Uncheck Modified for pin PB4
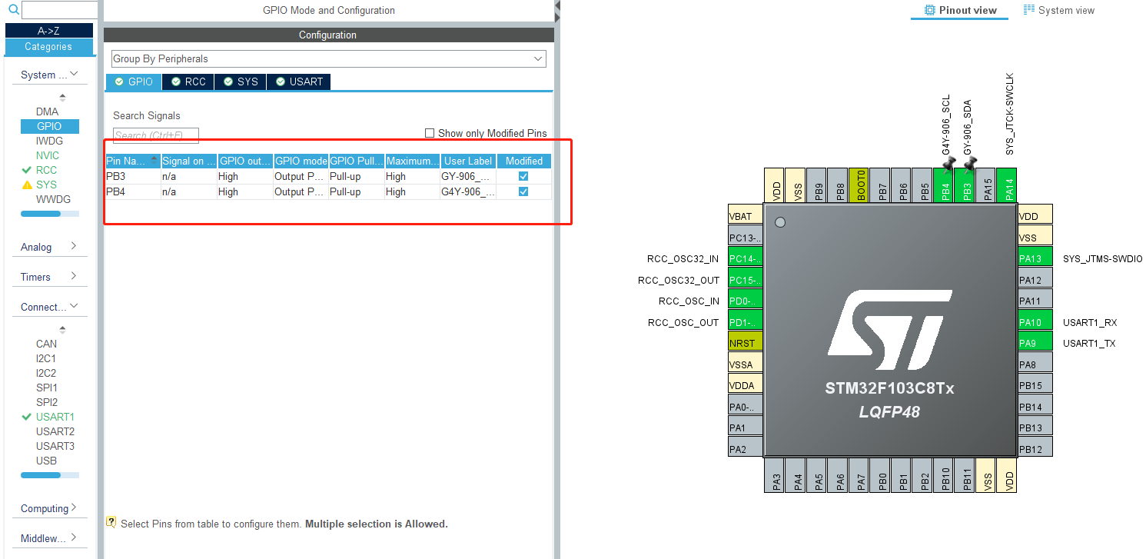The image size is (1146, 559). 523,191
